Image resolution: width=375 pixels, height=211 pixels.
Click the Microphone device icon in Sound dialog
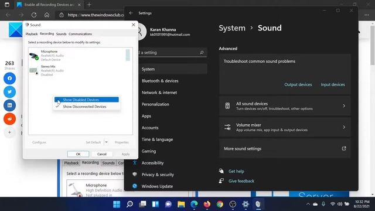tap(34, 56)
